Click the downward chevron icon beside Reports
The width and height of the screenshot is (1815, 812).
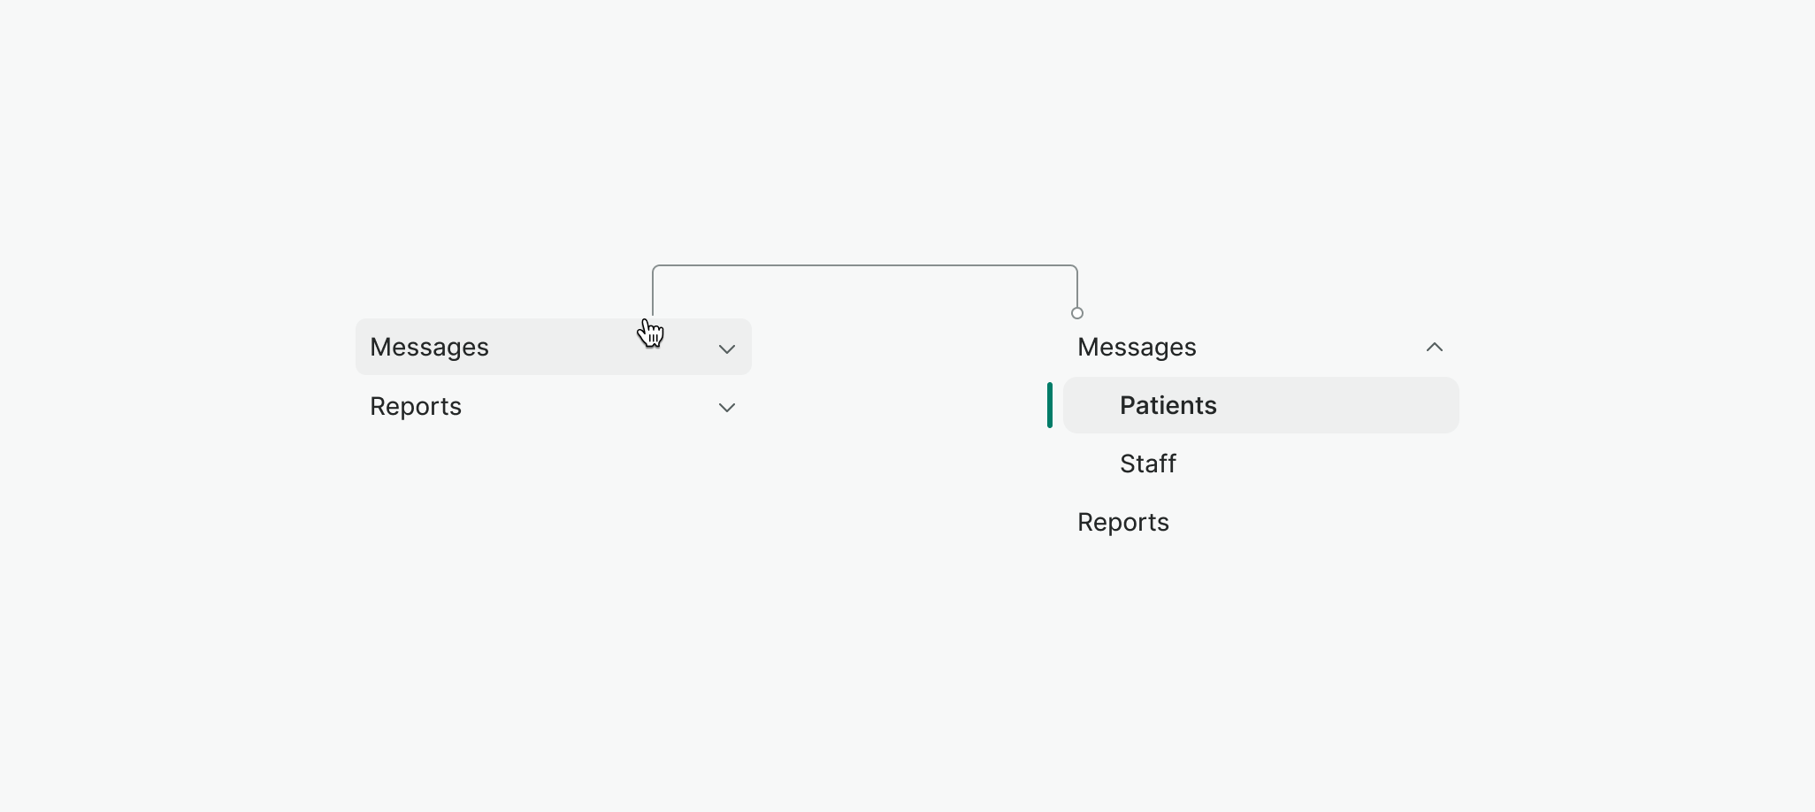pos(726,408)
